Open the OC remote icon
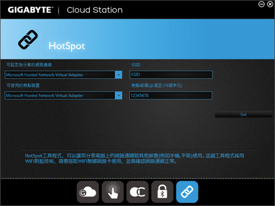Viewport: 275px width, 206px height. click(137, 192)
